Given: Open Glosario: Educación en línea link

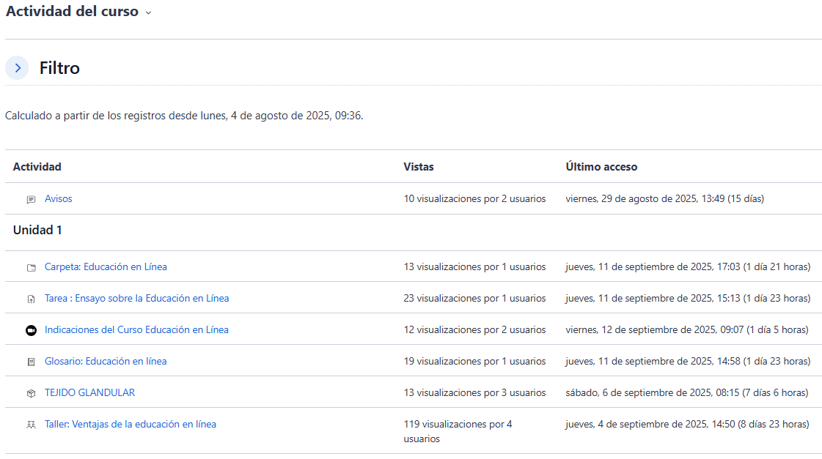Looking at the screenshot, I should [x=106, y=361].
